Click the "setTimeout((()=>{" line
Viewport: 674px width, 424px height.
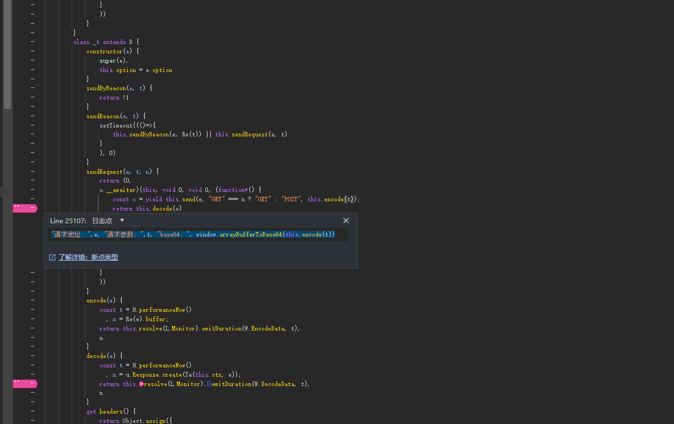[x=128, y=125]
